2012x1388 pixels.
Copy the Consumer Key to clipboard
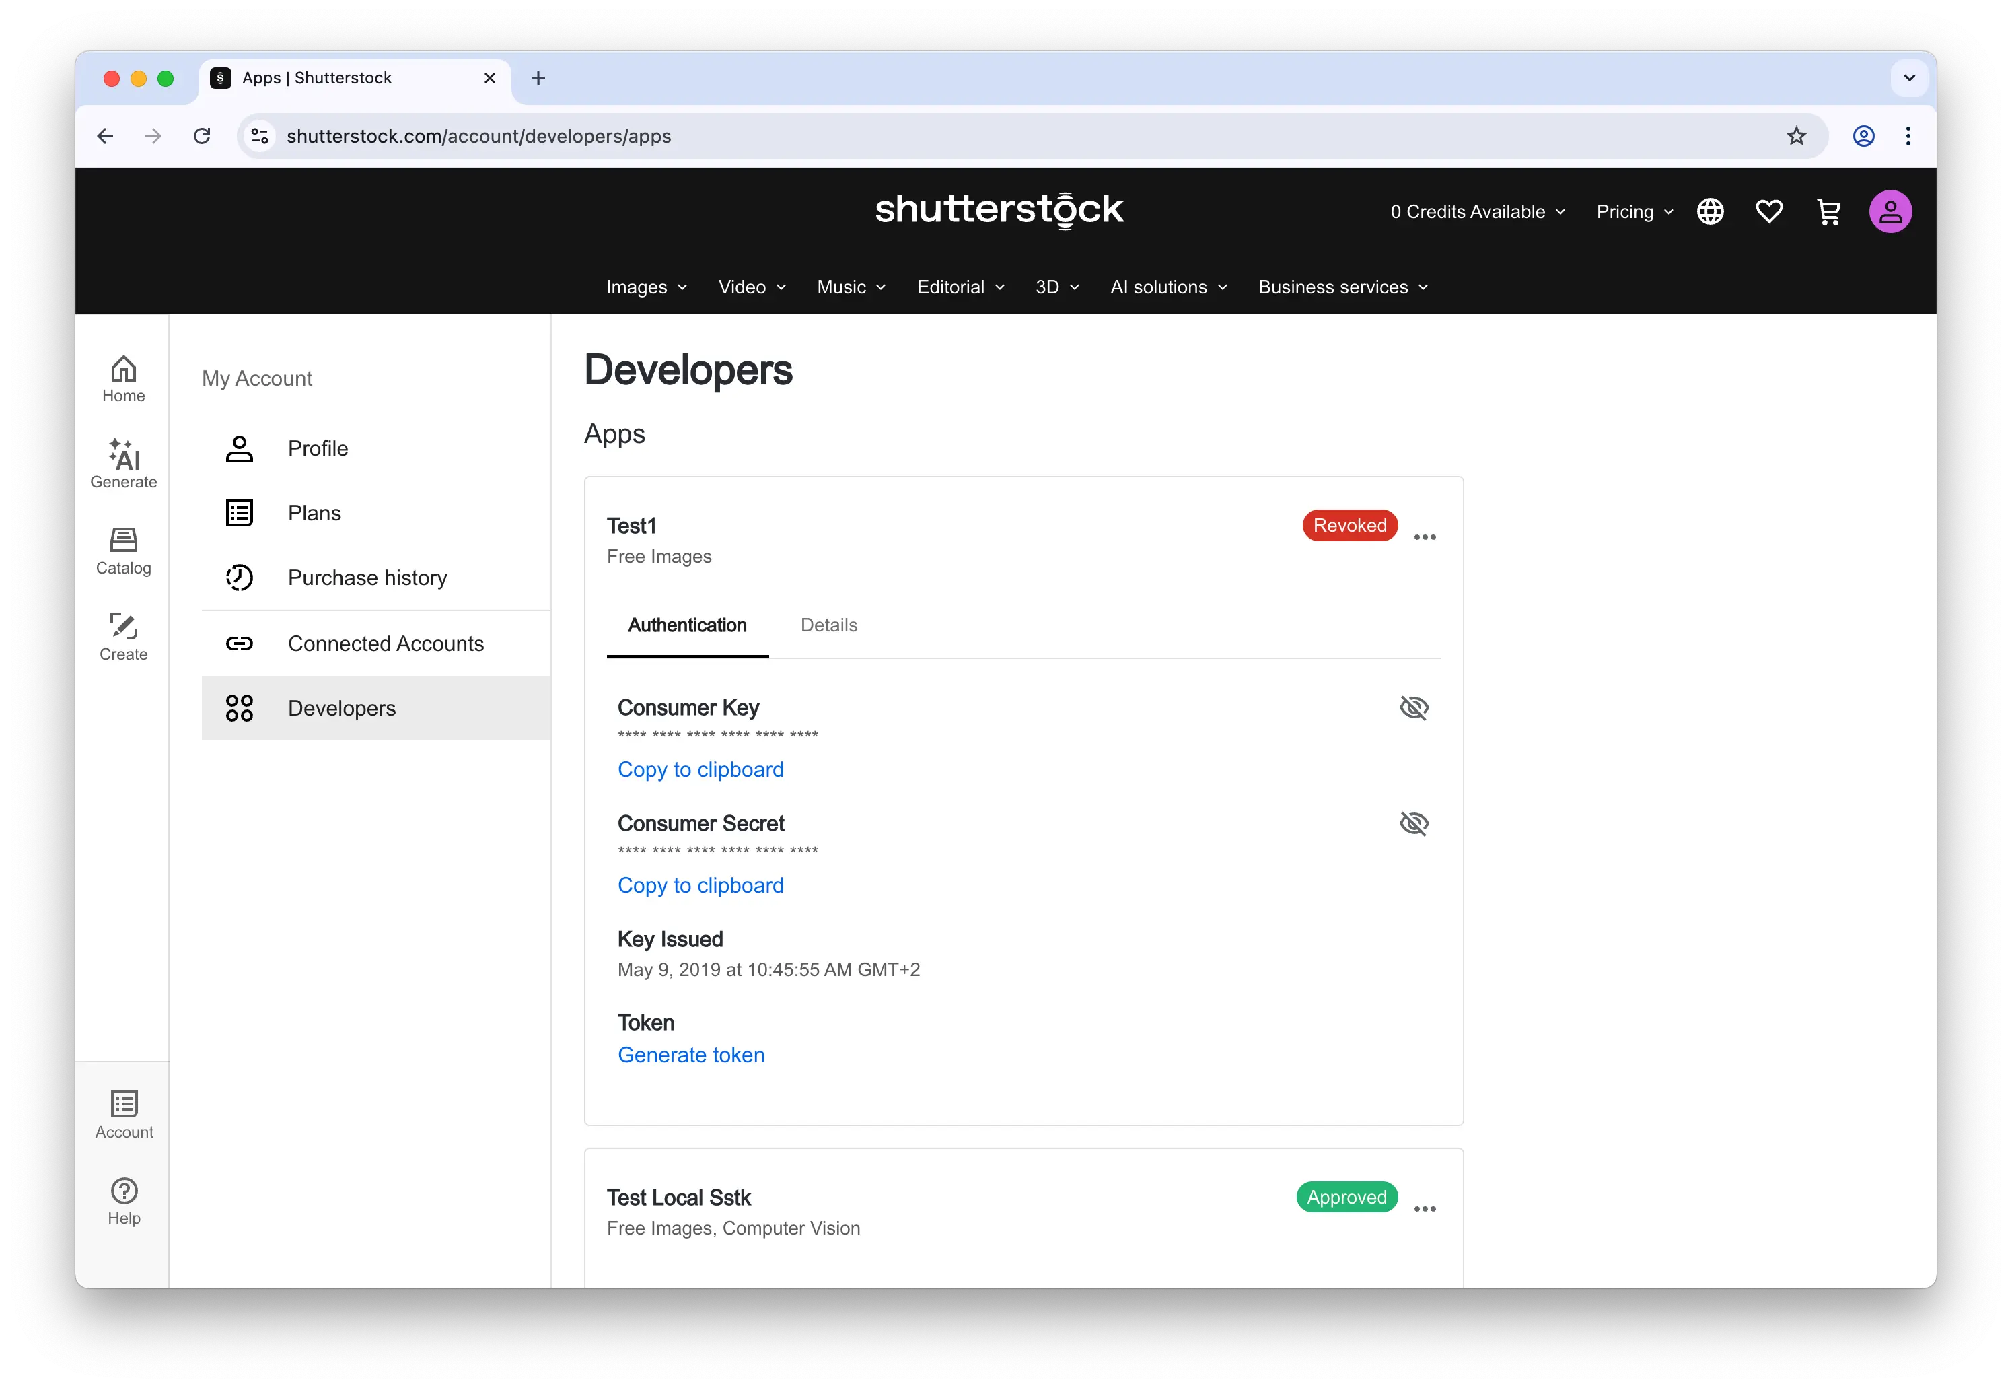click(700, 769)
